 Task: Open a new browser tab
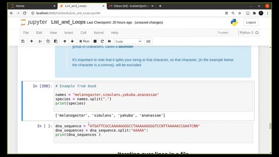point(160,6)
